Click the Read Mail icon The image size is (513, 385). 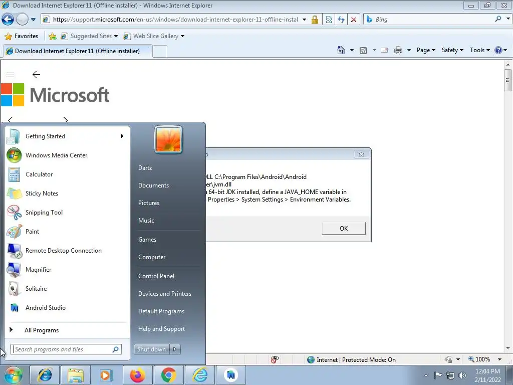(384, 50)
